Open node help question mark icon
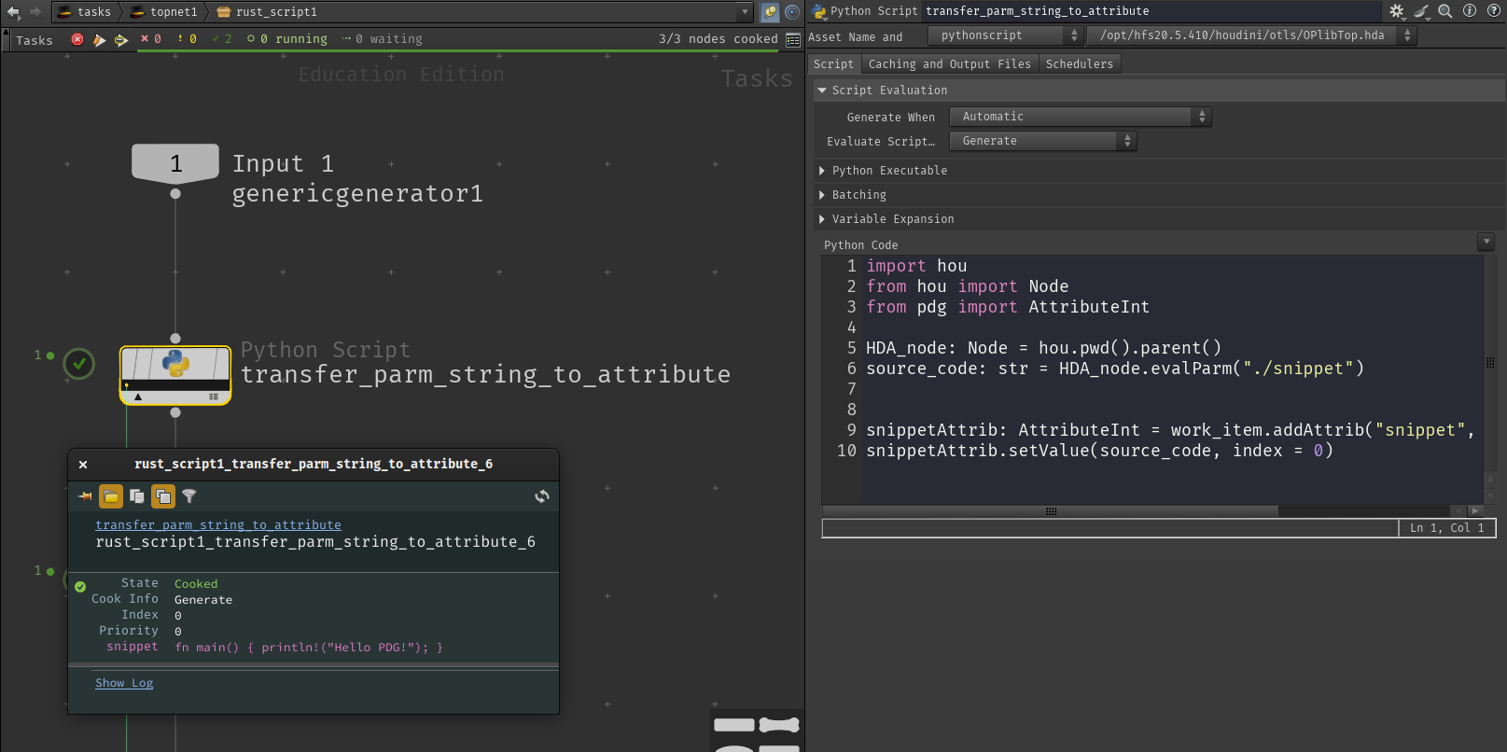The image size is (1507, 752). (1493, 11)
